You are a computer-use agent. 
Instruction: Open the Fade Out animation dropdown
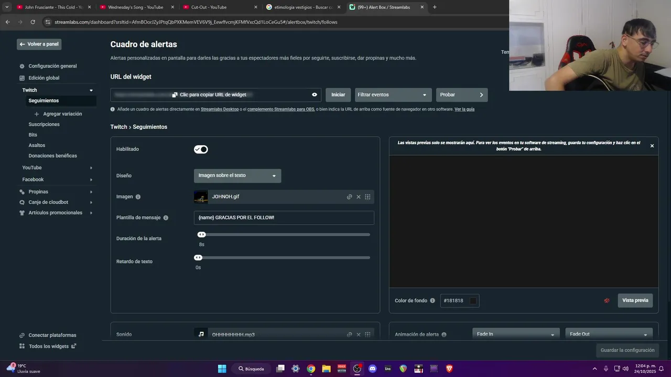pos(609,334)
